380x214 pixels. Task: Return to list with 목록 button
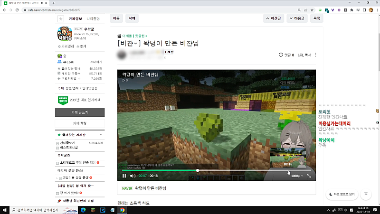316,18
